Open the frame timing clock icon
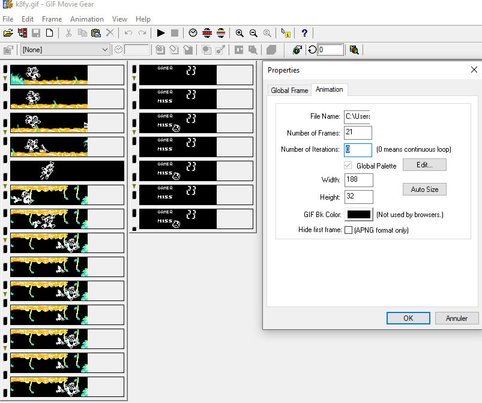The height and width of the screenshot is (403, 482). [193, 33]
